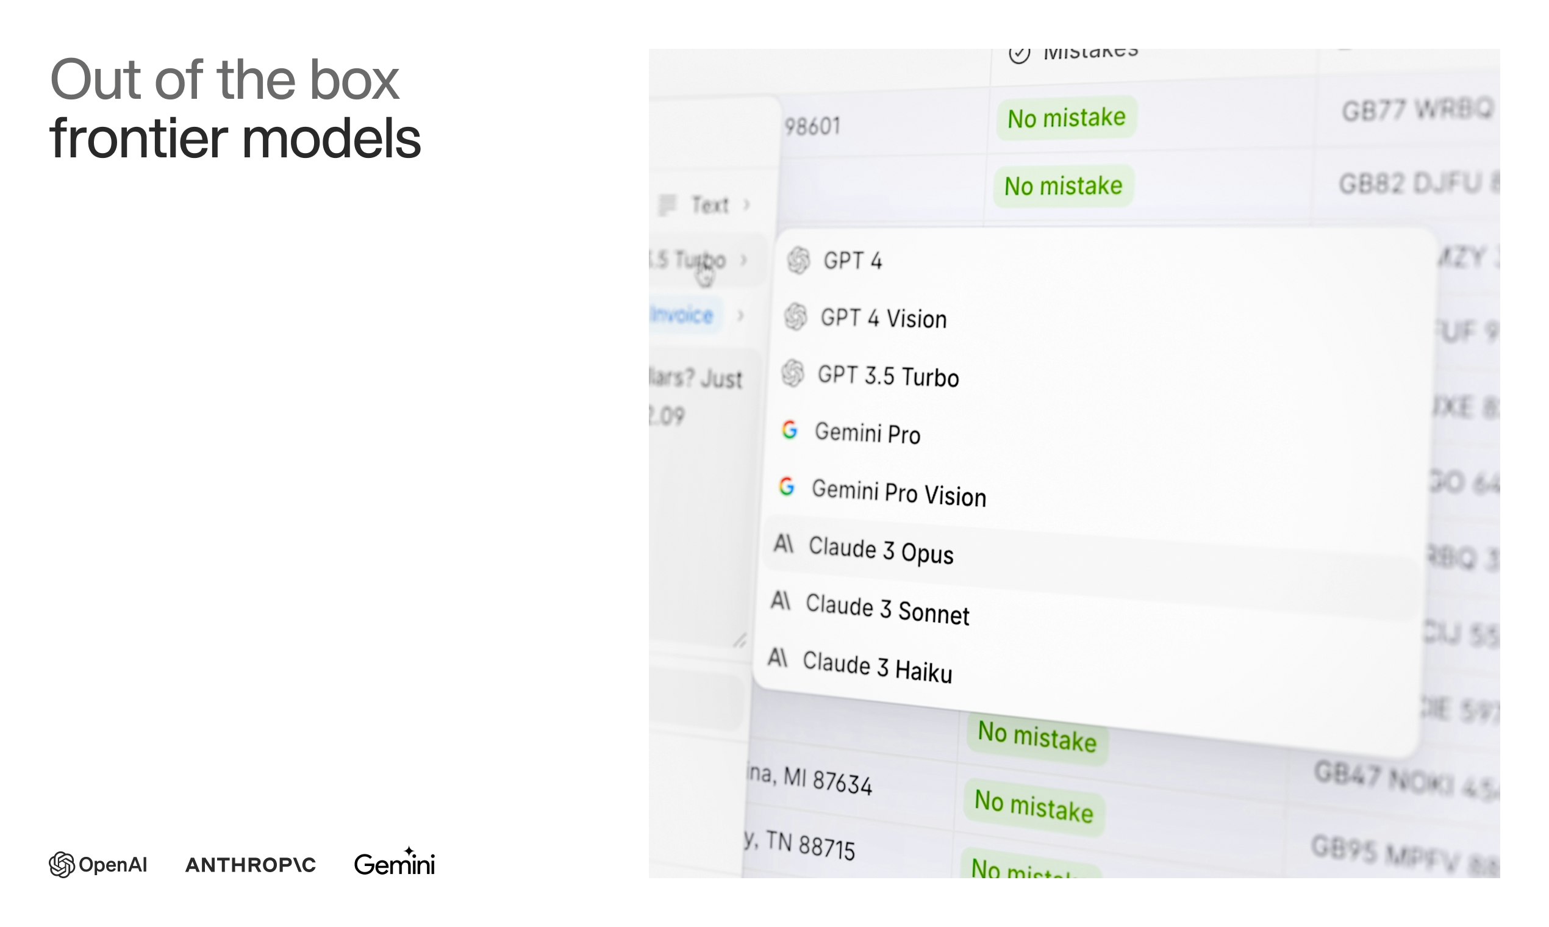Click the Anthropic icon beside Claude 3 Sonnet
The image size is (1549, 927).
(x=781, y=601)
